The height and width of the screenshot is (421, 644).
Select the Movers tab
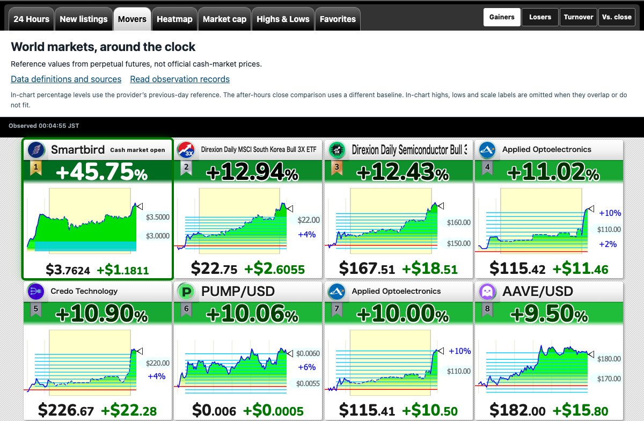tap(132, 19)
